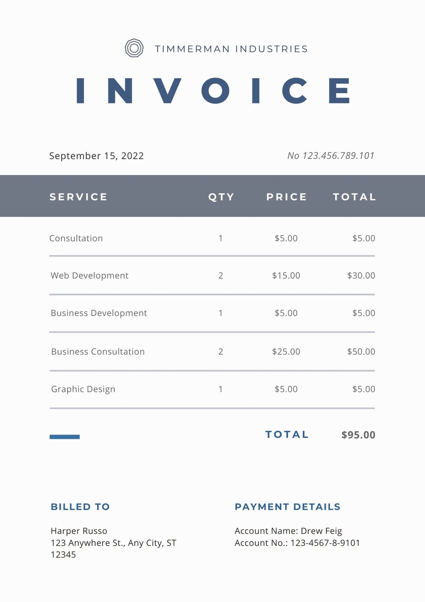Image resolution: width=425 pixels, height=602 pixels.
Task: Select the Consultation service row label
Action: (x=76, y=238)
